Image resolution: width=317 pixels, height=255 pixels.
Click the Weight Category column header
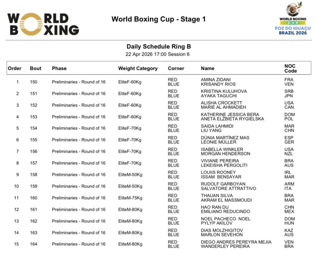(x=138, y=68)
